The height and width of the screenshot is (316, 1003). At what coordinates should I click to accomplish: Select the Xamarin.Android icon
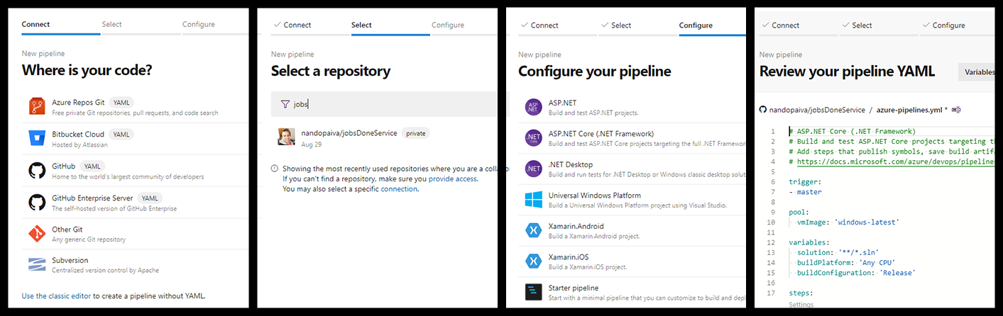[533, 231]
